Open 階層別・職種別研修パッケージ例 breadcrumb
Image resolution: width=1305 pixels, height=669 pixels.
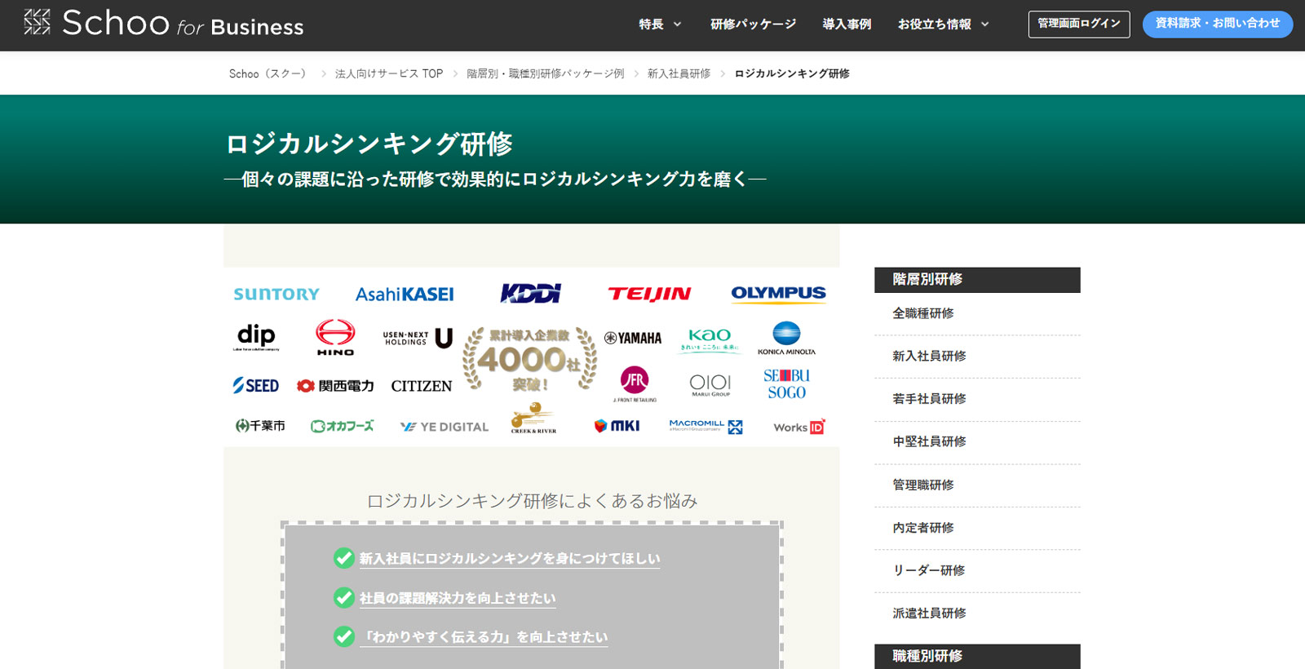click(x=545, y=73)
